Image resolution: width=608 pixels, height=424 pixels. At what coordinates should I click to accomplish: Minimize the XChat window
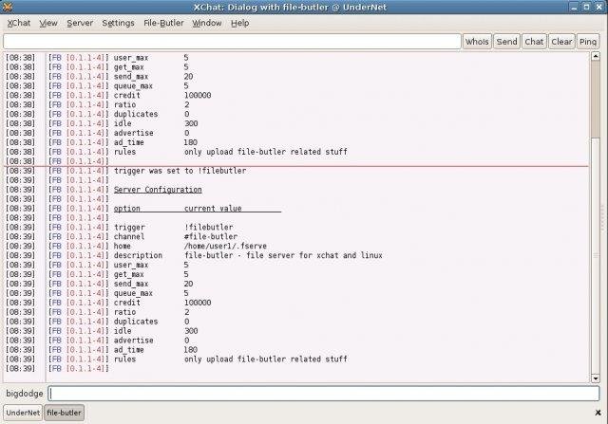click(574, 7)
